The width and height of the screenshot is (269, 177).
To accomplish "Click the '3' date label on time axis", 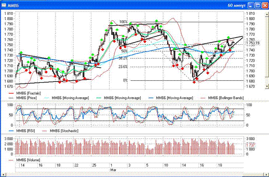I will click(x=130, y=165).
